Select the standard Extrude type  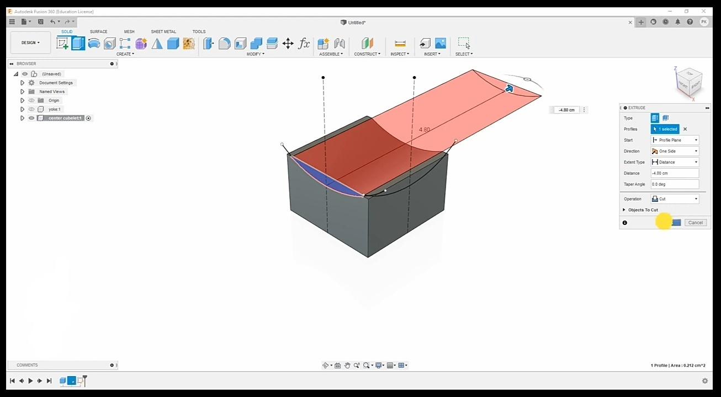tap(655, 118)
